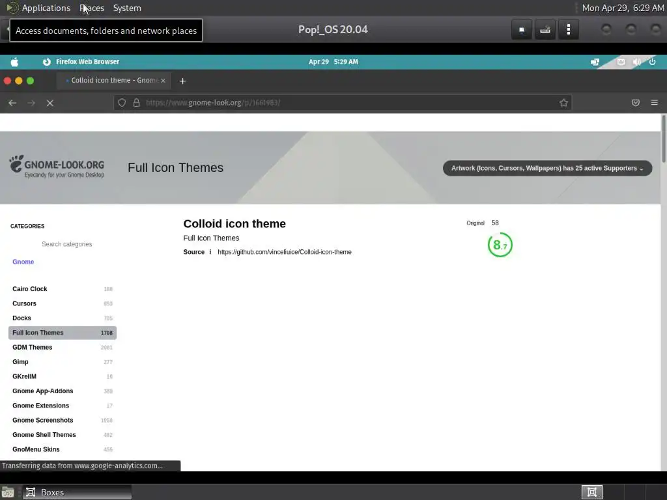Click the CATEGORIES heading

(27, 226)
